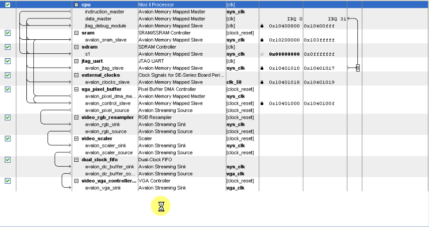The height and width of the screenshot is (227, 429).
Task: Click vga_clk clock of avalon_vga_sink
Action: 235,188
